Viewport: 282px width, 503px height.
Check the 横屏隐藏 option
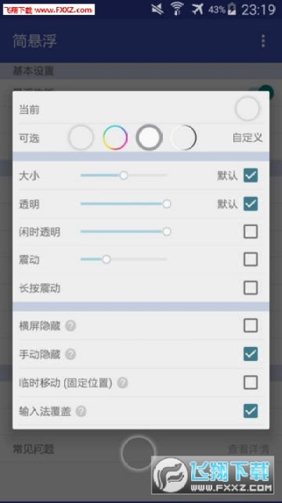[250, 326]
